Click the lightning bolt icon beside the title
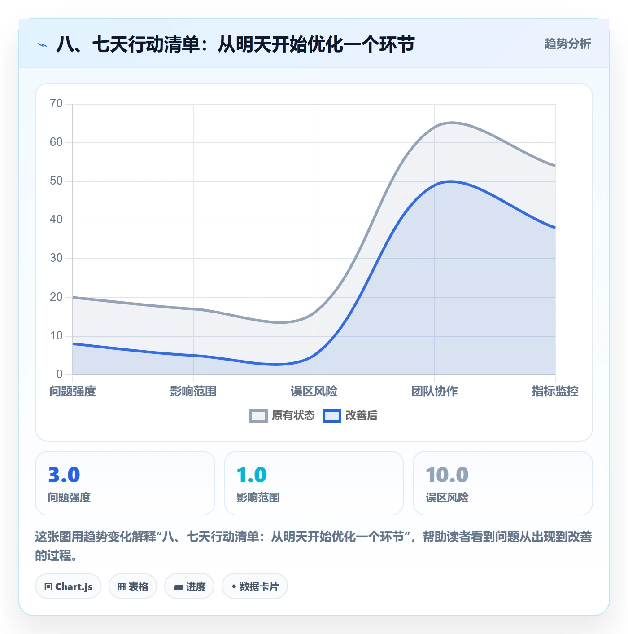 click(43, 45)
